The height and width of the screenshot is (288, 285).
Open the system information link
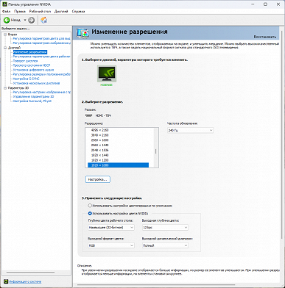point(25,281)
